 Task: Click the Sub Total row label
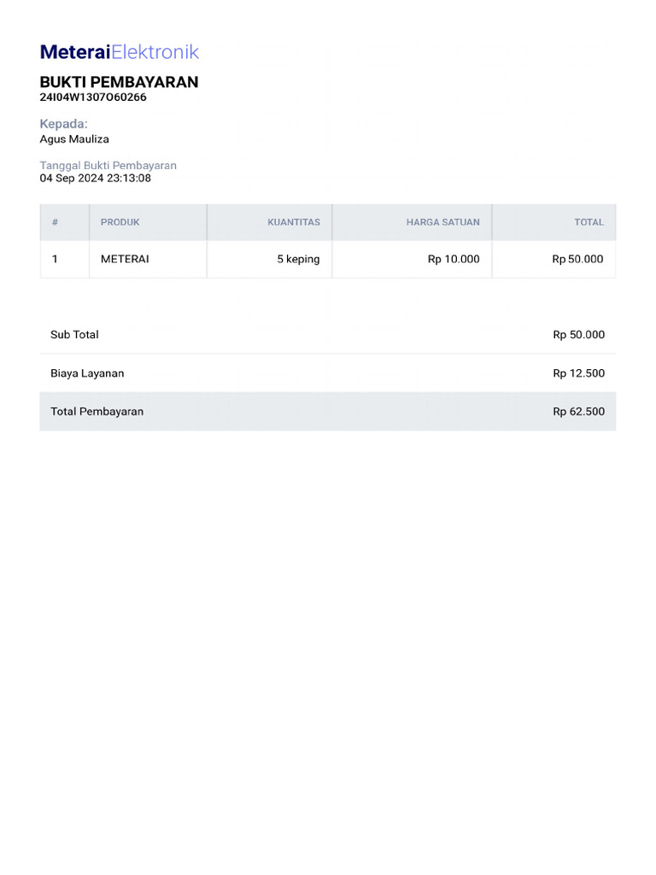[74, 335]
